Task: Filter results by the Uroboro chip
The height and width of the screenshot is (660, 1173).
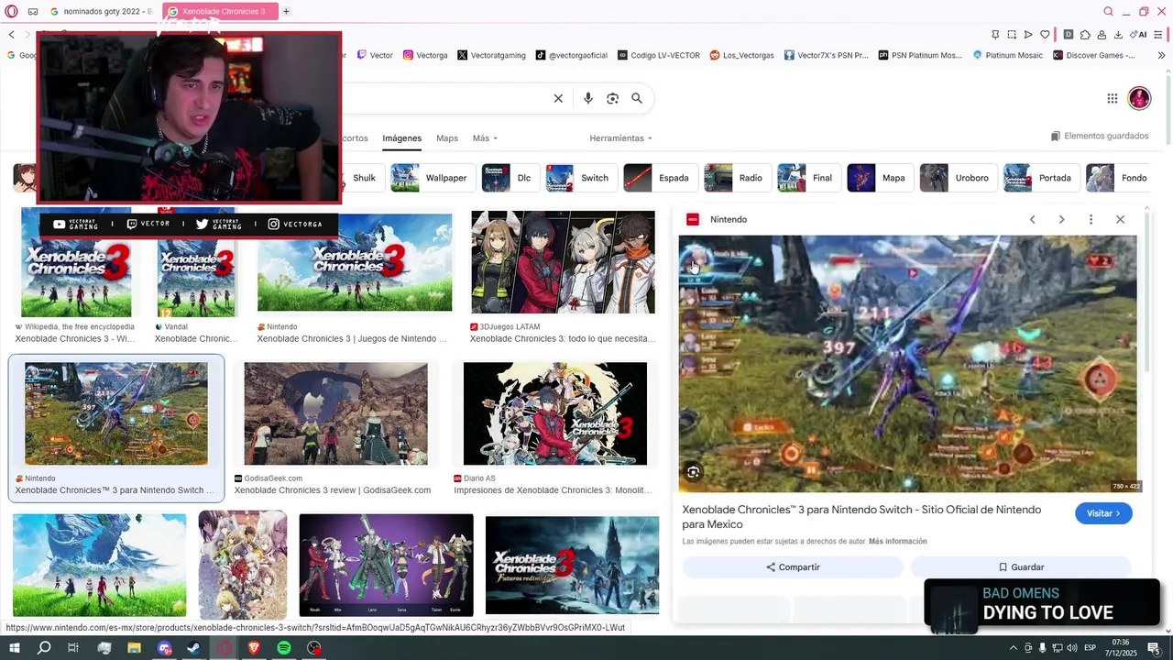Action: (x=958, y=178)
